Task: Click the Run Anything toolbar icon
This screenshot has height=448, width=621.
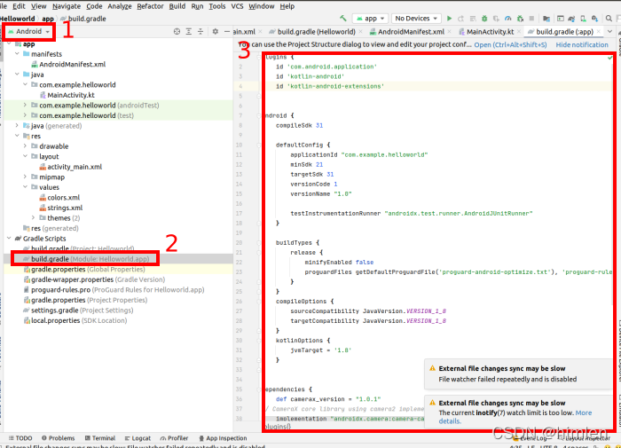Action: tap(561, 19)
